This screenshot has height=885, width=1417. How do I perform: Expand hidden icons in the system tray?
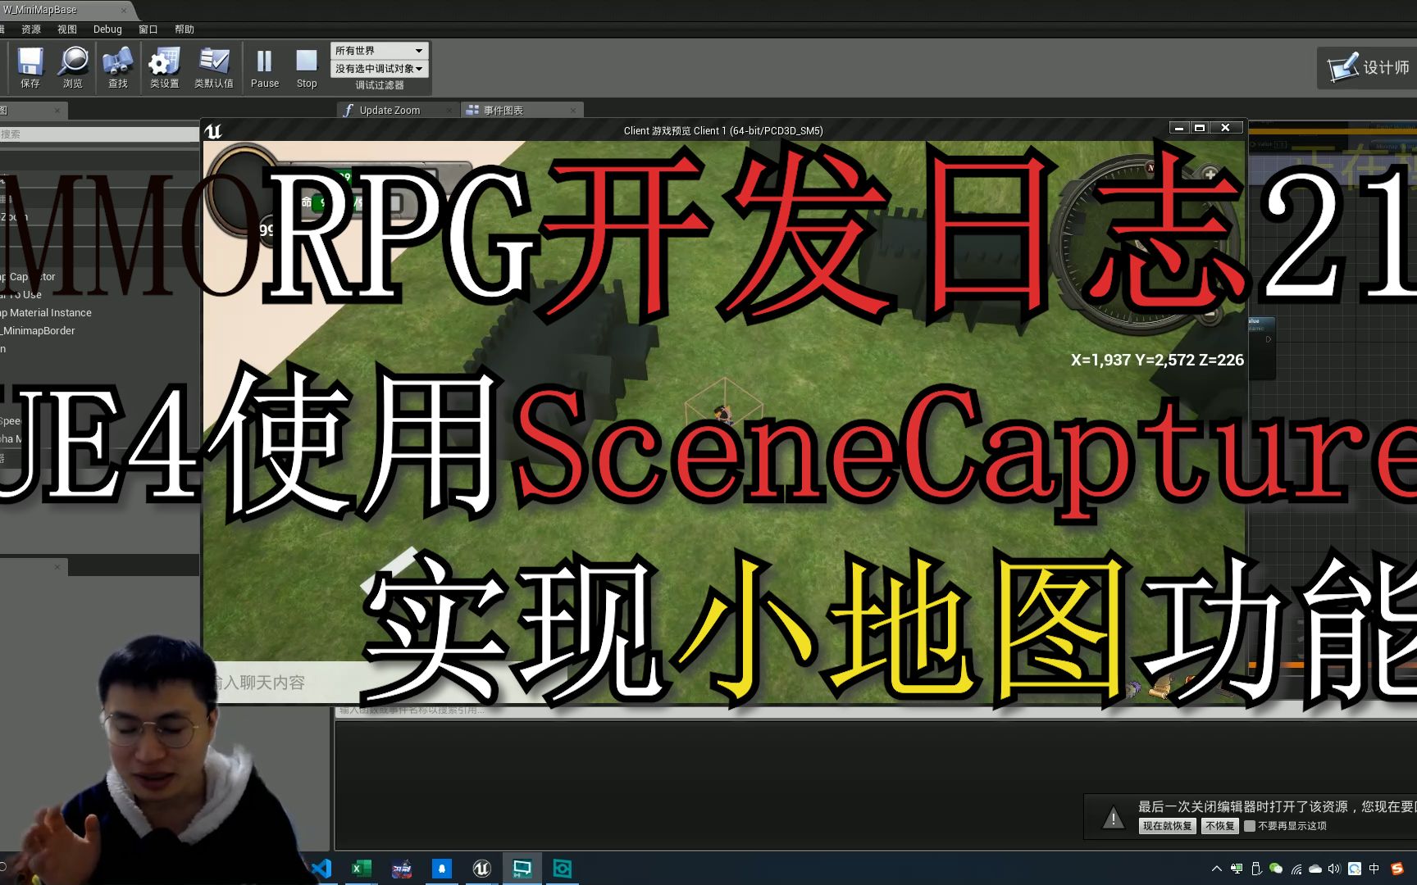click(x=1216, y=868)
